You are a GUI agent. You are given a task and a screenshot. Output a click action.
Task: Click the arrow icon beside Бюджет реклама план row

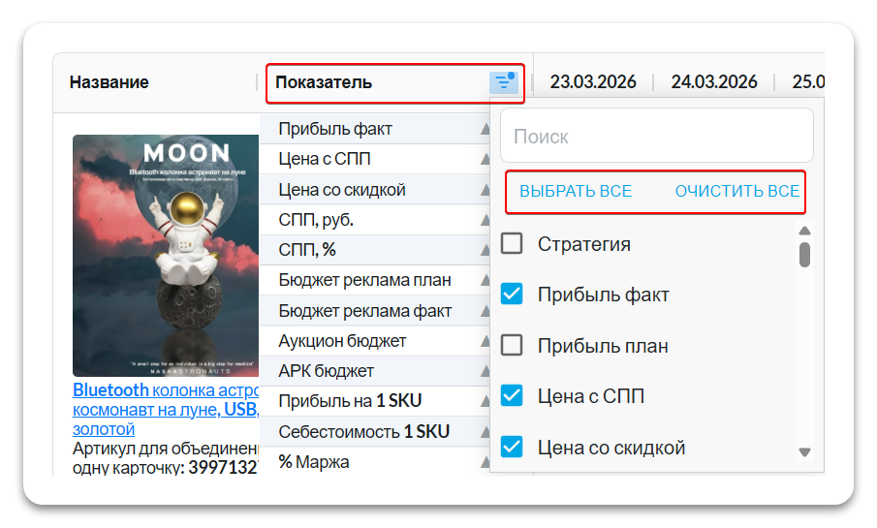pyautogui.click(x=485, y=281)
